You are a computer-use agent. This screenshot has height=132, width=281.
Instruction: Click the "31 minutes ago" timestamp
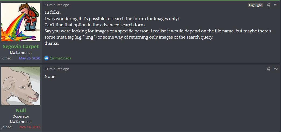[x=57, y=69]
